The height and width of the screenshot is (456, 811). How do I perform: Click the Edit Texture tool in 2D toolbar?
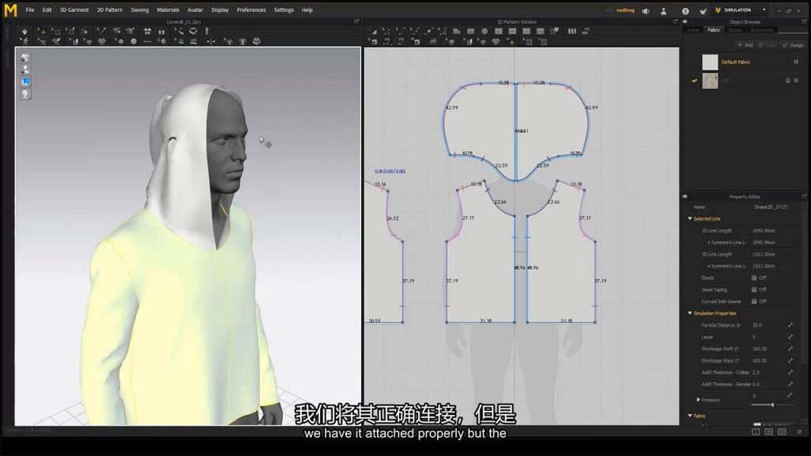[451, 41]
